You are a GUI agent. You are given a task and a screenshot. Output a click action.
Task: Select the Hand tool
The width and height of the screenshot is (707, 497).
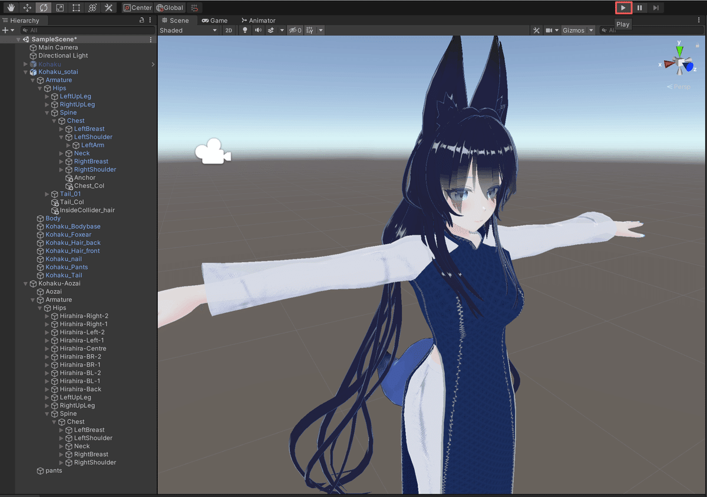coord(11,8)
